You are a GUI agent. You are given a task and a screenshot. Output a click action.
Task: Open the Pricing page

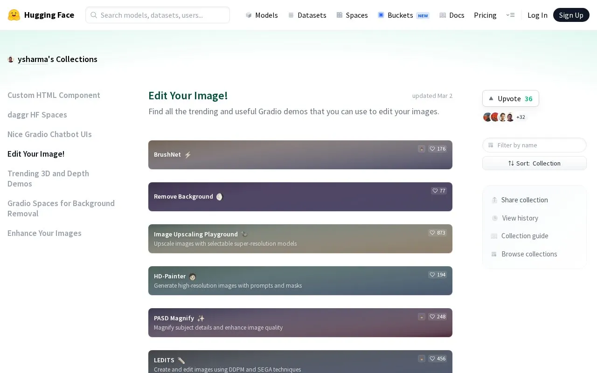tap(485, 15)
